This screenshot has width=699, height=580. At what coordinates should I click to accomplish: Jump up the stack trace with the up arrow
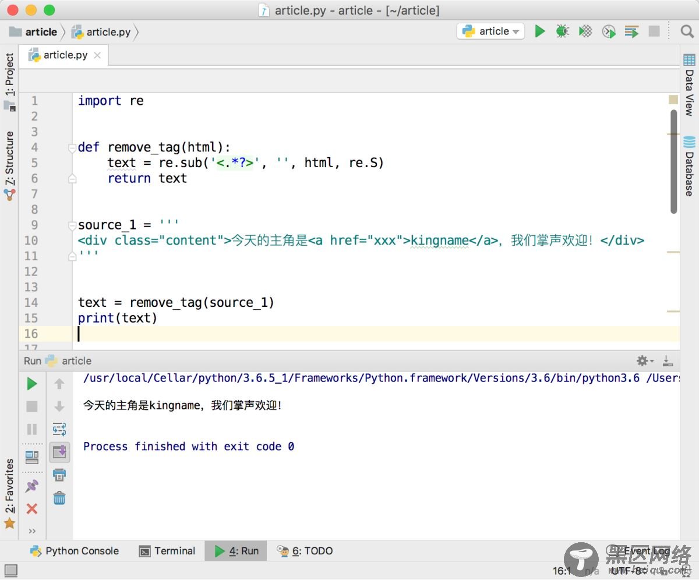pyautogui.click(x=59, y=384)
